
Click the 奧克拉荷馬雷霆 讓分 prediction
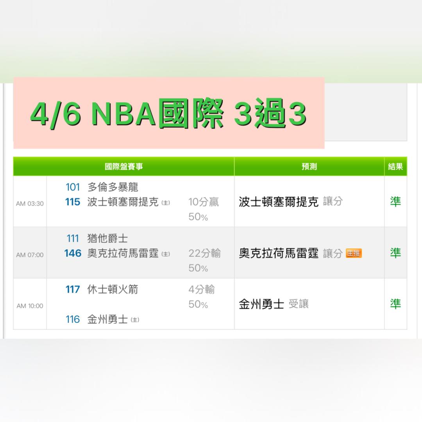tap(291, 253)
